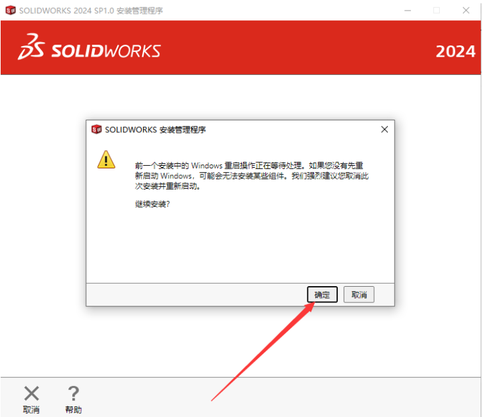Minimize the installation manager window
482x417 pixels.
point(408,11)
